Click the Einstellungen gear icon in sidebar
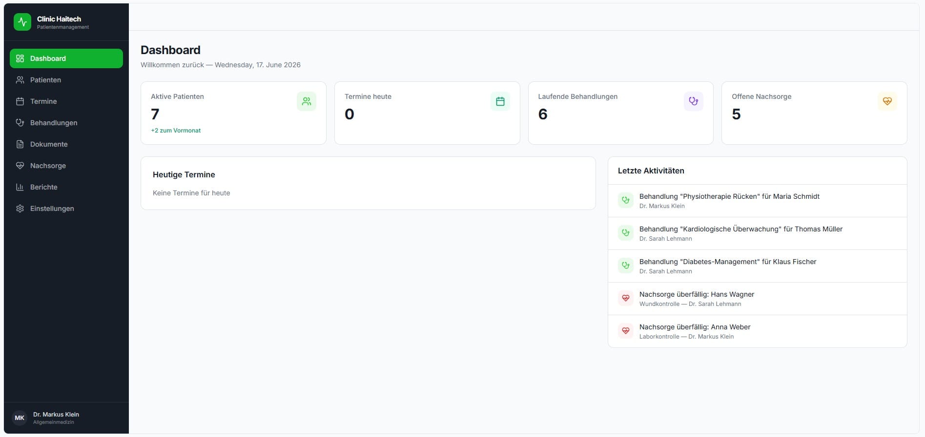The height and width of the screenshot is (437, 925). pyautogui.click(x=20, y=209)
